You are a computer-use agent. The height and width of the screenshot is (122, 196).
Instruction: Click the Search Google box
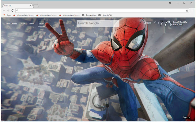click(98, 23)
